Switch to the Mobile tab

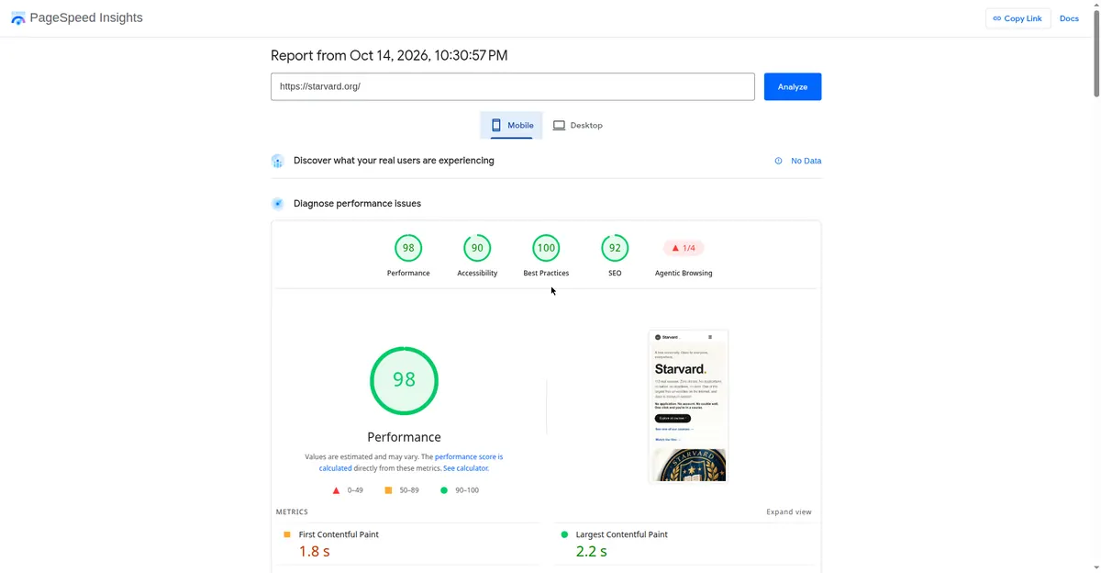512,125
